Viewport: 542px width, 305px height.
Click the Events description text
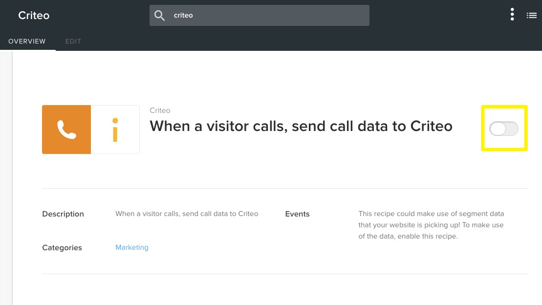[x=431, y=224]
